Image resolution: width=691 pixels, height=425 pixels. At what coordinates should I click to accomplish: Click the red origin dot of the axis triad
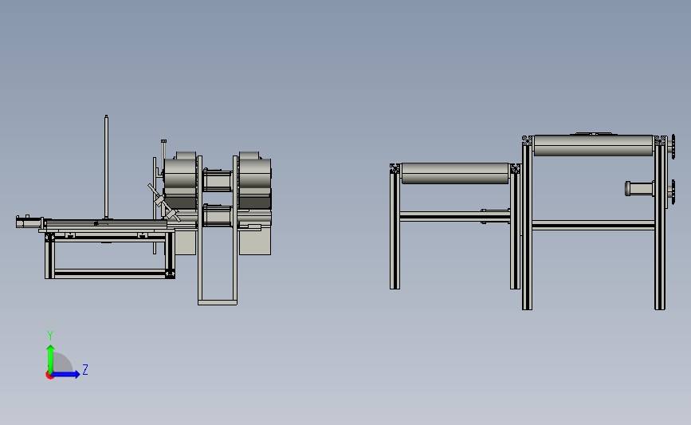49,376
